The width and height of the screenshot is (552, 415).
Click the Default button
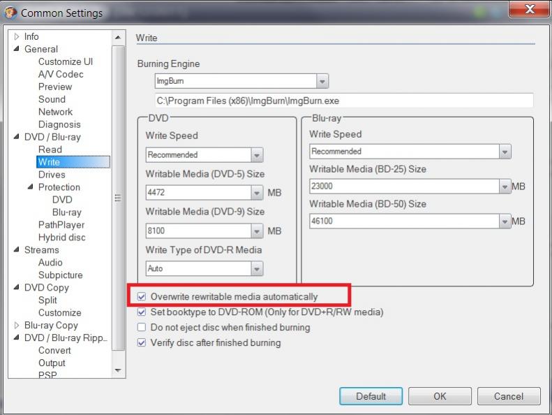tap(371, 396)
